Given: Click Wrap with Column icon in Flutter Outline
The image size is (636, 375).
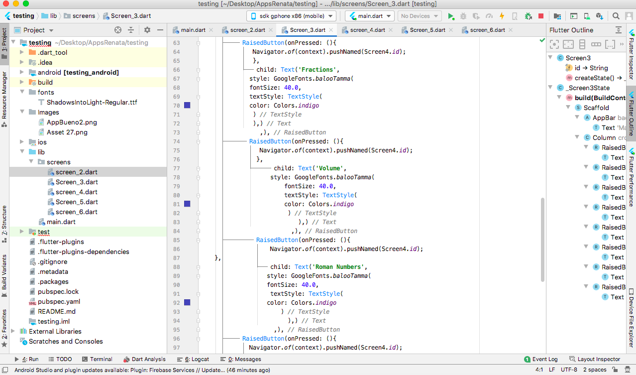Looking at the screenshot, I should click(x=582, y=44).
